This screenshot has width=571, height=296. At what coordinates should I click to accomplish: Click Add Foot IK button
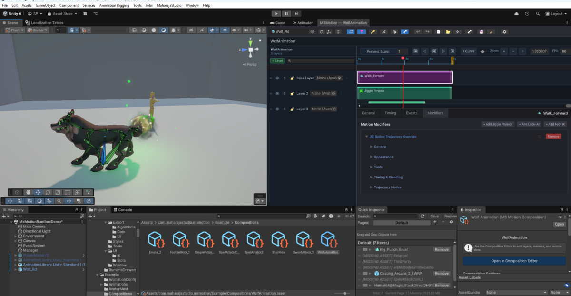point(555,124)
